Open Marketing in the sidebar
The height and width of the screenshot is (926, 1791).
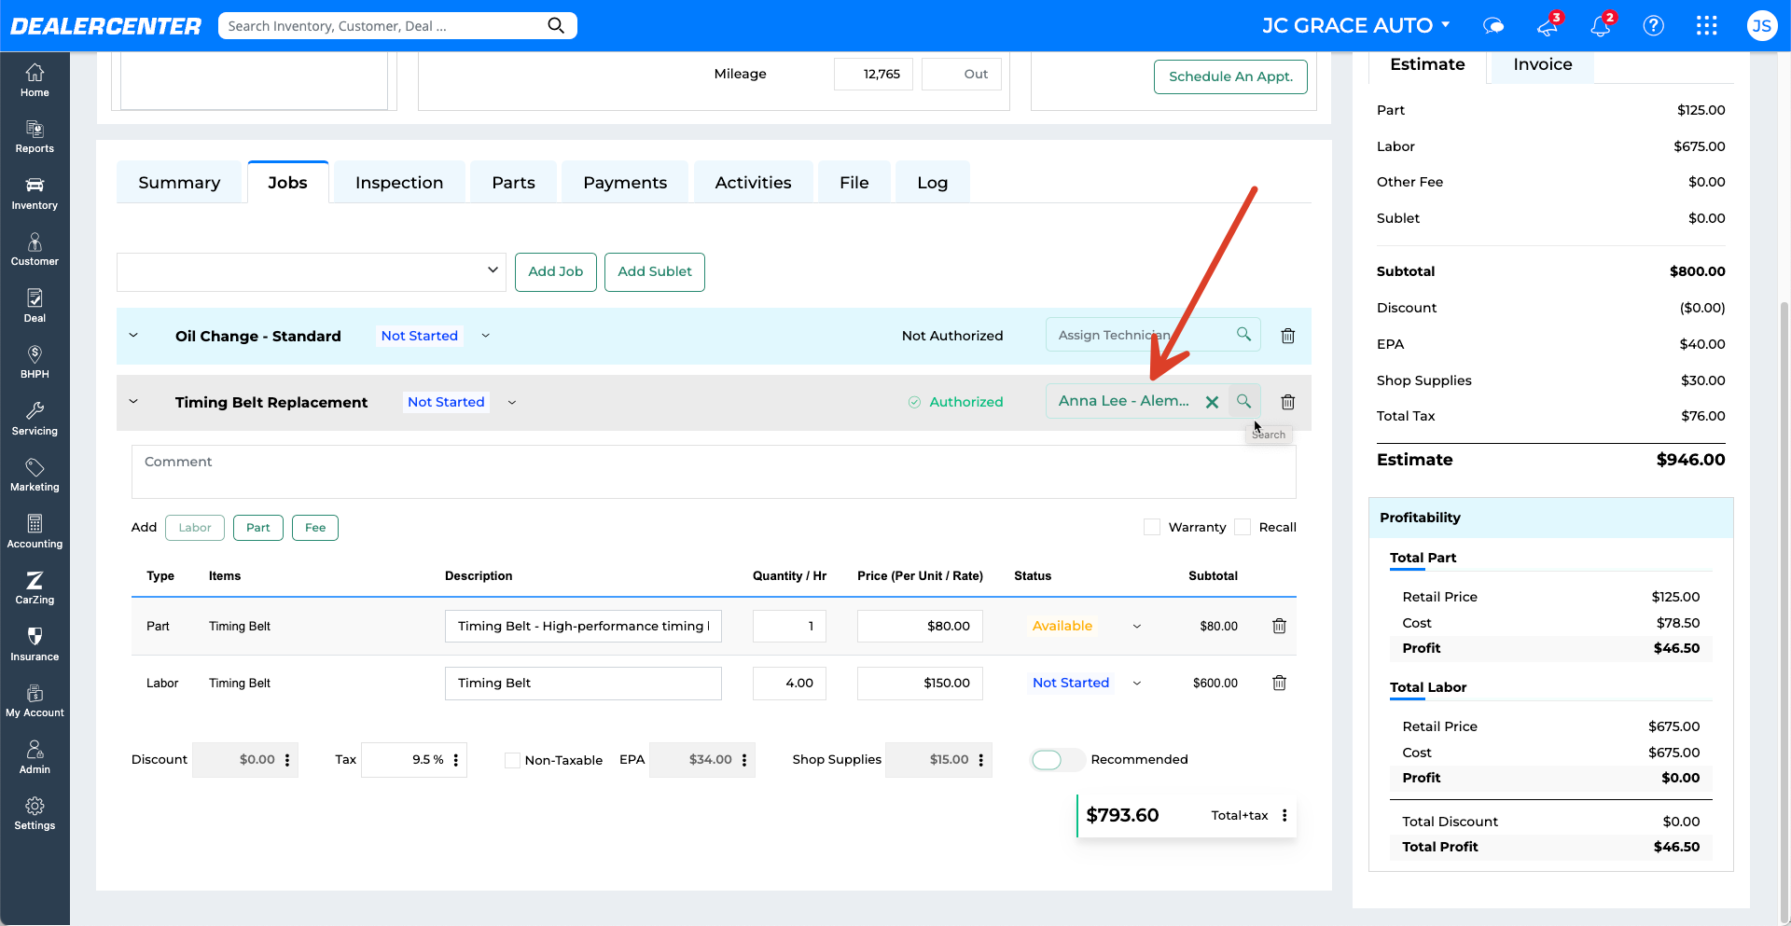35,475
